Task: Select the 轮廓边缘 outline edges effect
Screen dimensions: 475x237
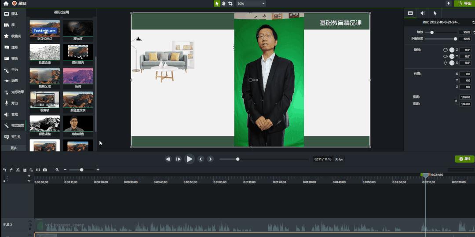Action: tap(44, 54)
